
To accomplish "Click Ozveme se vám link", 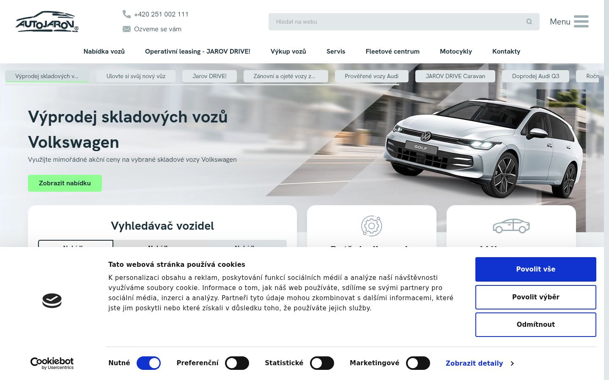I will click(x=158, y=29).
